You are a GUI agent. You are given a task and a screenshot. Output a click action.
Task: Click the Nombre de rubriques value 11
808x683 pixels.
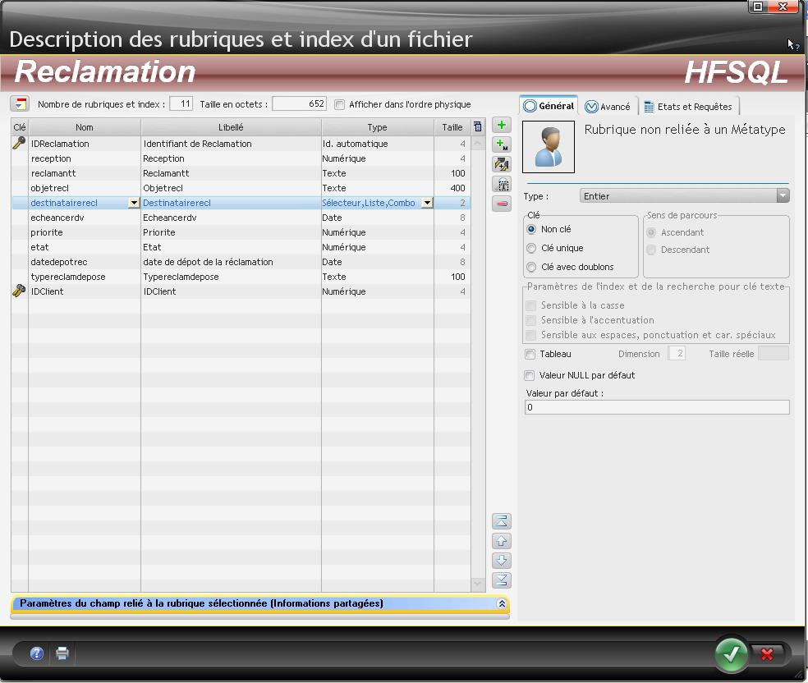(x=181, y=103)
